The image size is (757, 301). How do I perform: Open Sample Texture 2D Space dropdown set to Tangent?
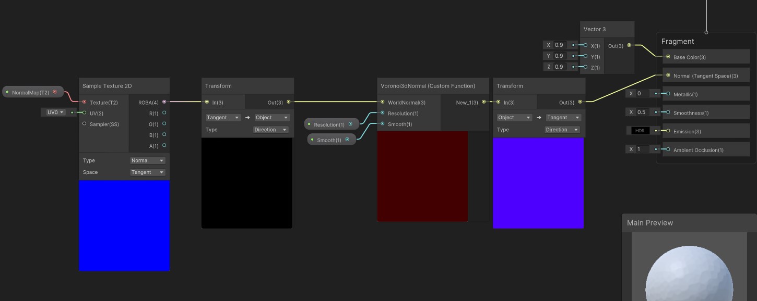pos(148,172)
